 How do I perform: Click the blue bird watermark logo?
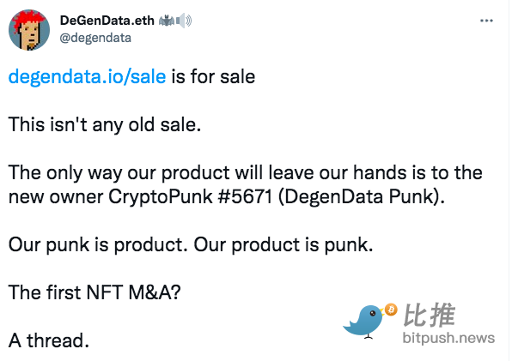tap(363, 322)
